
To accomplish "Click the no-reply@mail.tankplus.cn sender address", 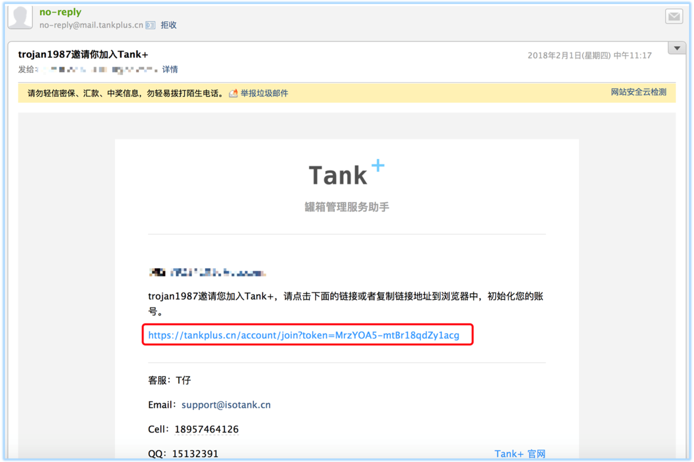I will [x=91, y=25].
